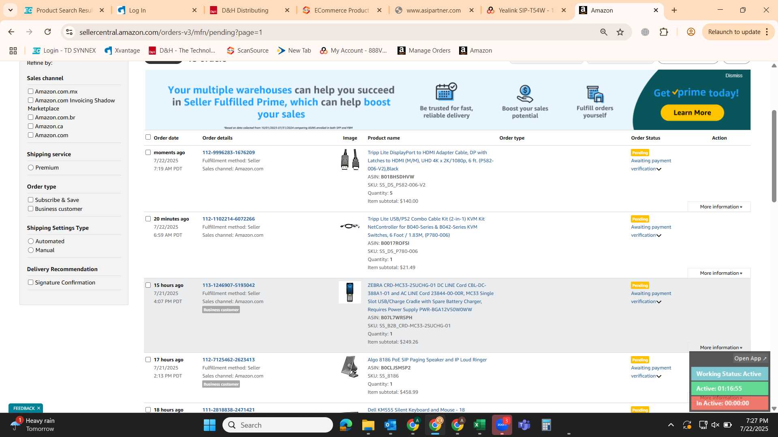Open a new browser tab with plus
Image resolution: width=778 pixels, height=437 pixels.
click(674, 10)
